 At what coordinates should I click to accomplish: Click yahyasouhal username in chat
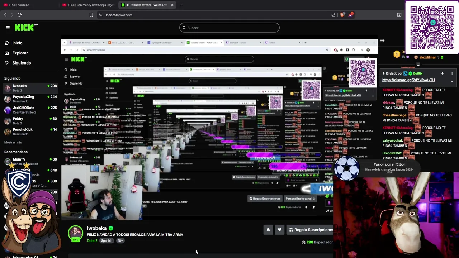point(393,140)
